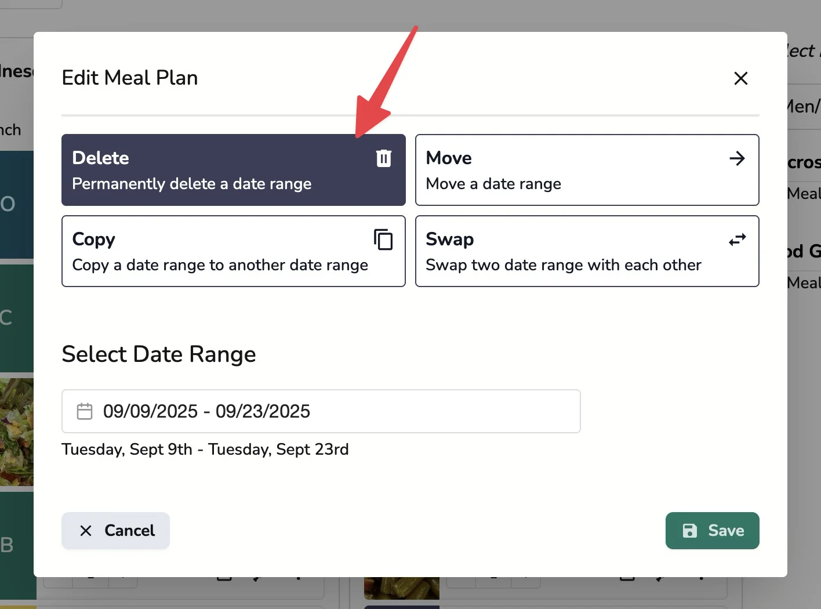
Task: Cancel editing the meal plan
Action: coord(115,530)
